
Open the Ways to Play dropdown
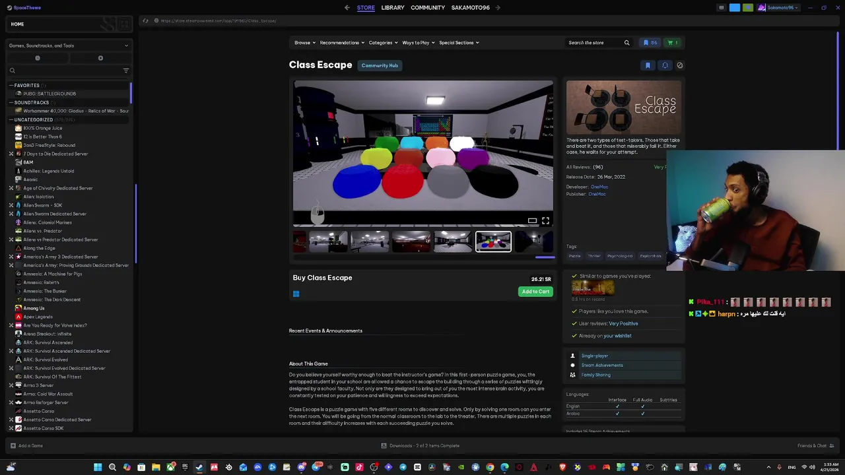(x=419, y=43)
